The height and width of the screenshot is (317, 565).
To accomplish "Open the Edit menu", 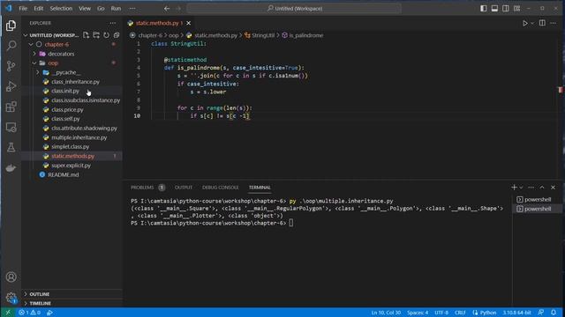I will point(39,8).
